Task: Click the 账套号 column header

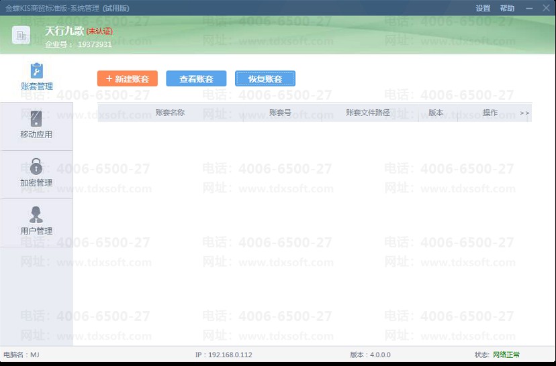Action: [x=280, y=113]
